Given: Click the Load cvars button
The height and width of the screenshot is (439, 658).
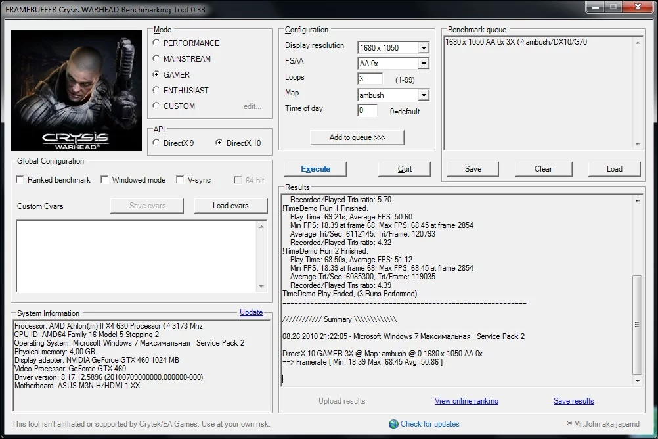Looking at the screenshot, I should click(230, 206).
